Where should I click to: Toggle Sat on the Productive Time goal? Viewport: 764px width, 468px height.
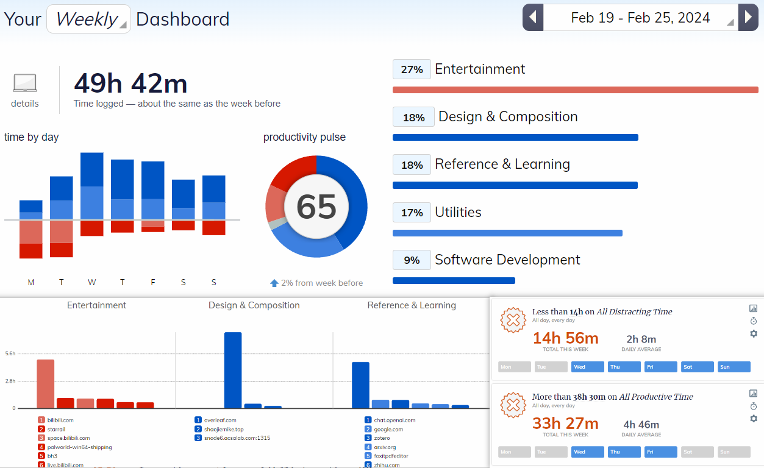tap(697, 452)
